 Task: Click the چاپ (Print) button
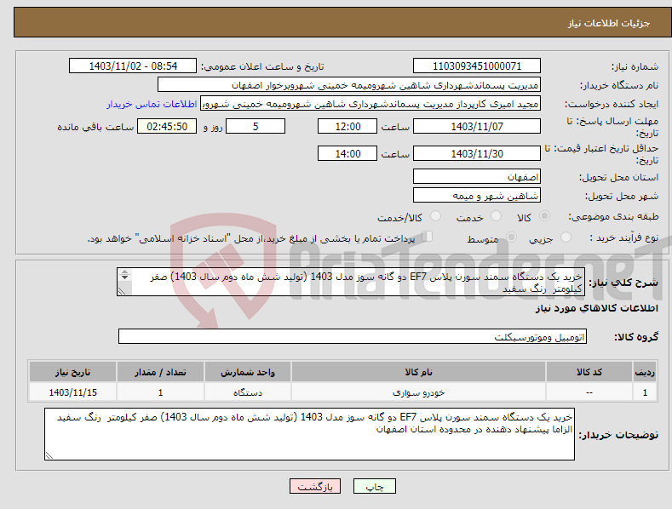pyautogui.click(x=374, y=486)
